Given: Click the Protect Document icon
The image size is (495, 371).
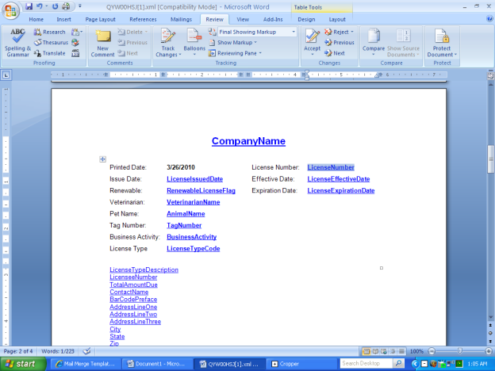Looking at the screenshot, I should (441, 41).
